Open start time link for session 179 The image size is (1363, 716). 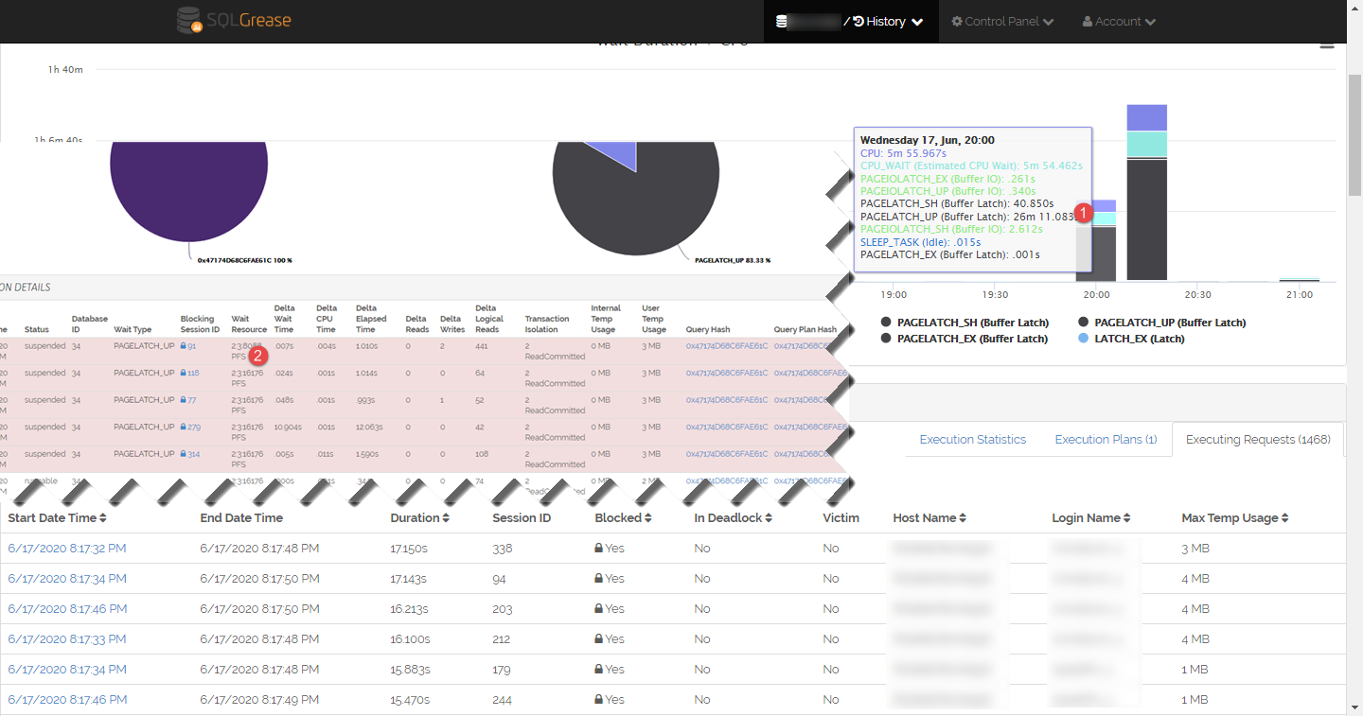click(x=67, y=670)
